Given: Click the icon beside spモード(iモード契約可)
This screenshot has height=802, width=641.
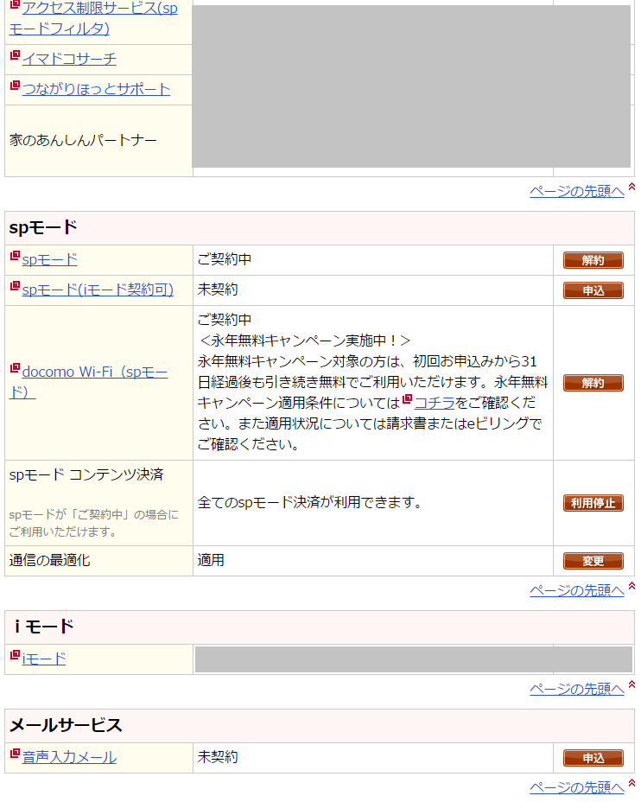Looking at the screenshot, I should click(15, 285).
